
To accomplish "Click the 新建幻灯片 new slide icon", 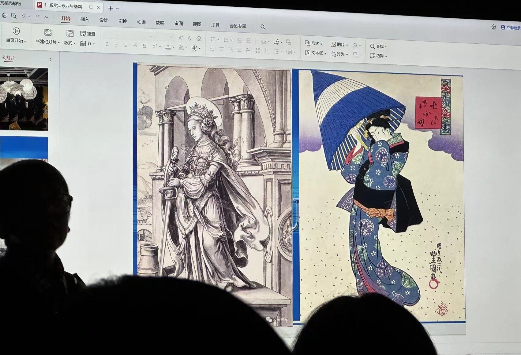I will coord(48,32).
